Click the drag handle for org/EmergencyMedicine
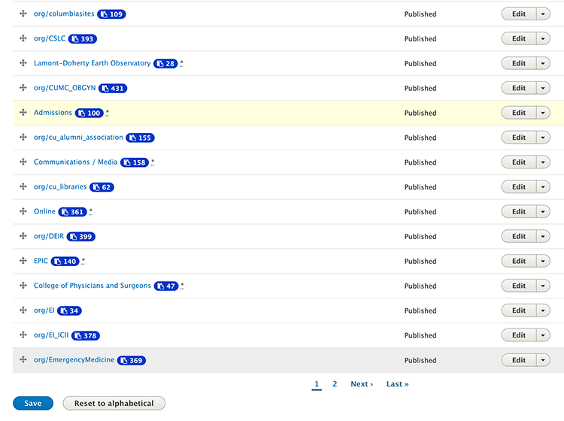564x421 pixels. (23, 360)
